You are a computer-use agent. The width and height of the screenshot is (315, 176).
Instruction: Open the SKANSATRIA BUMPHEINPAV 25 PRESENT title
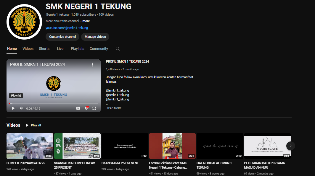coord(75,165)
